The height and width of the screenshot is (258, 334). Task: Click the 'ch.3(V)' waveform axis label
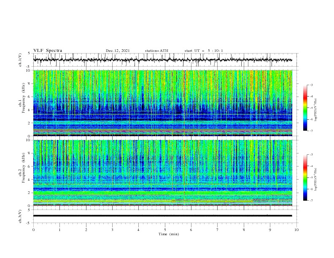coord(20,216)
